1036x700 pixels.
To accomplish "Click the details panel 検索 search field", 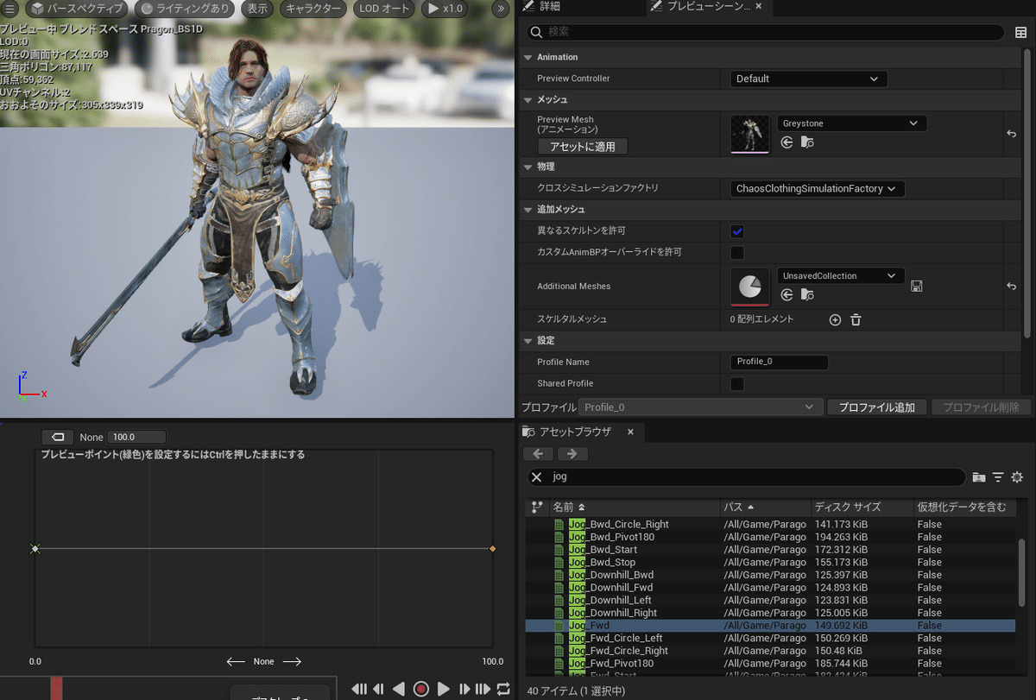I will point(767,32).
